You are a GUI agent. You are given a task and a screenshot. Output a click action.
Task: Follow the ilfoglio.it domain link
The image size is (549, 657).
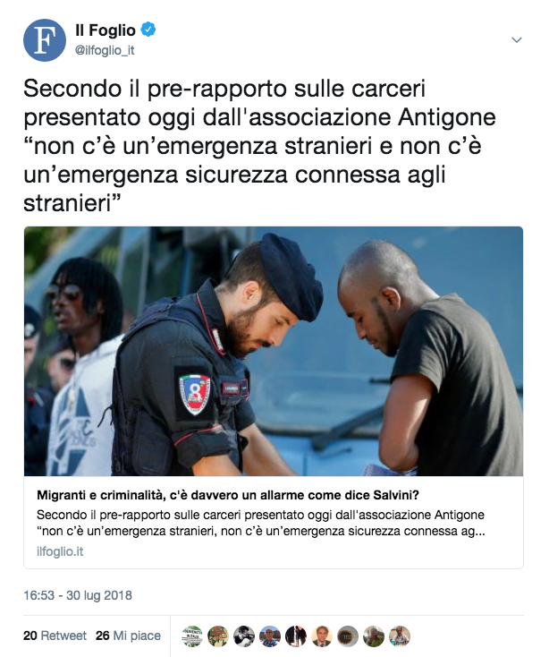(60, 551)
